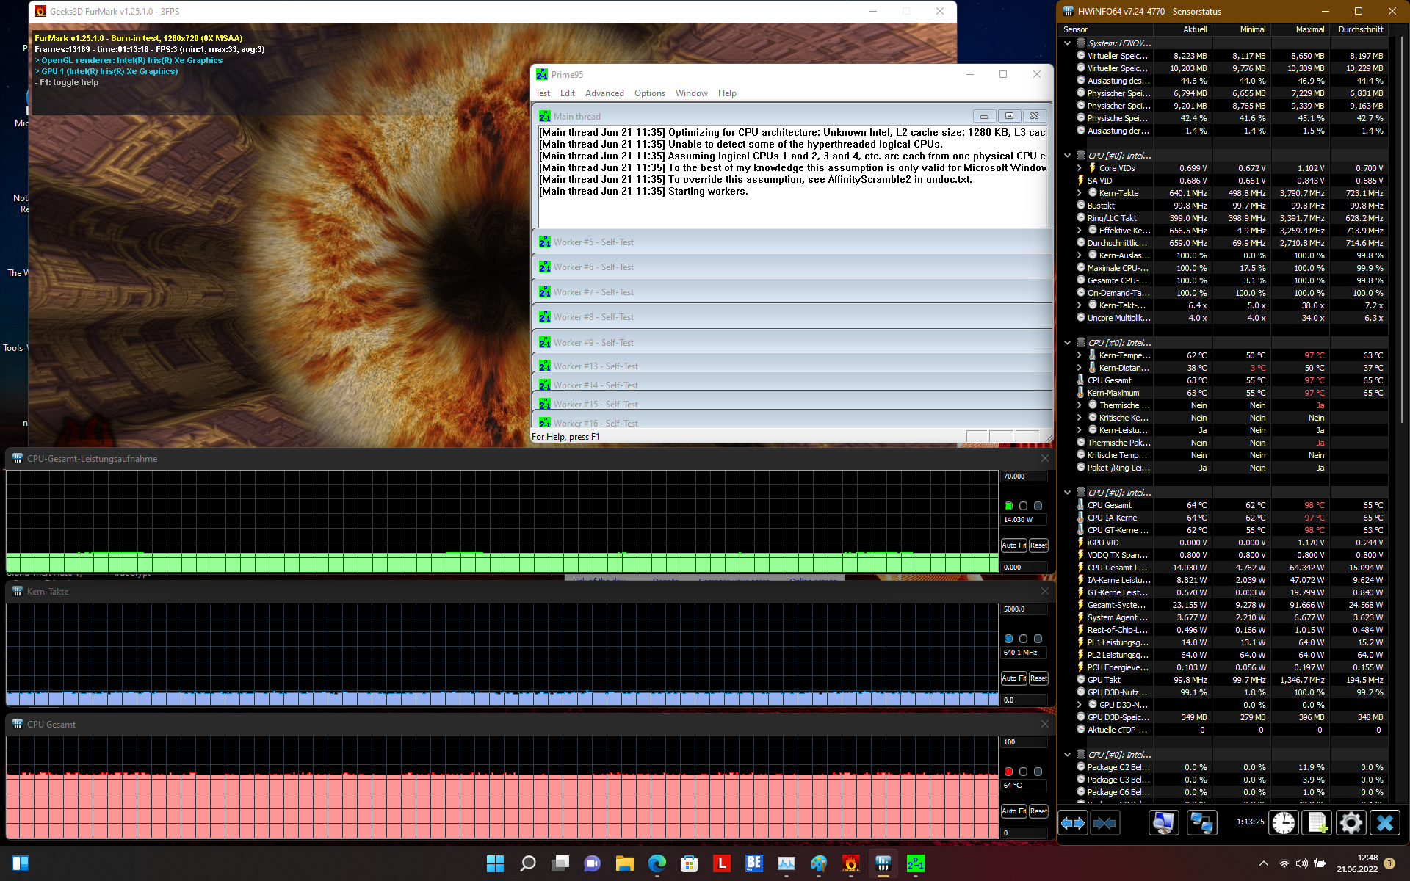Start logging with the sheet-plus icon
Image resolution: width=1410 pixels, height=881 pixels.
coord(1317,823)
